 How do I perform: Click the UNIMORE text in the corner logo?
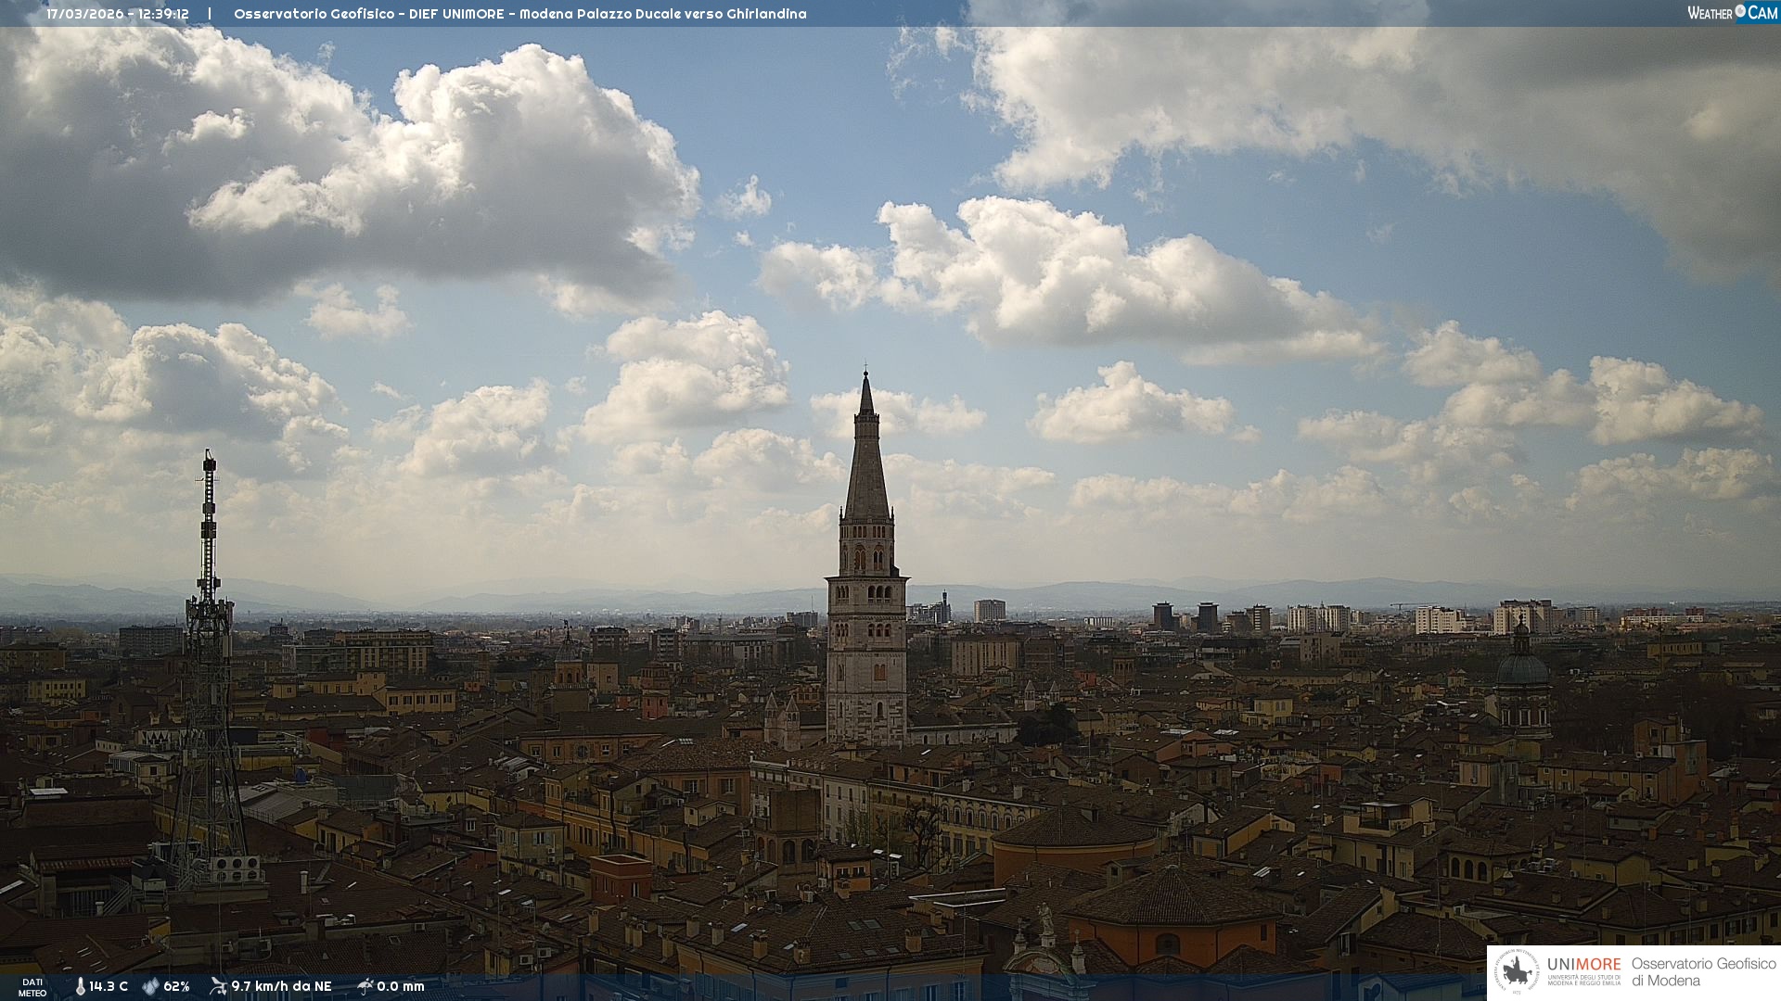tap(1583, 965)
